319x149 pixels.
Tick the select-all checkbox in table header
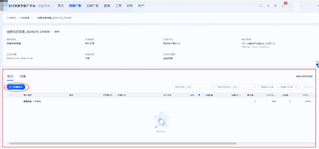pyautogui.click(x=11, y=95)
